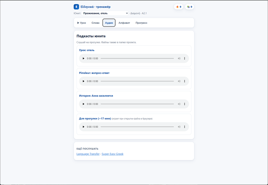Viewport: 268px width, 185px height.
Task: Play the 'Pimsleur: вопрос–ответ' podcast
Action: (x=83, y=81)
